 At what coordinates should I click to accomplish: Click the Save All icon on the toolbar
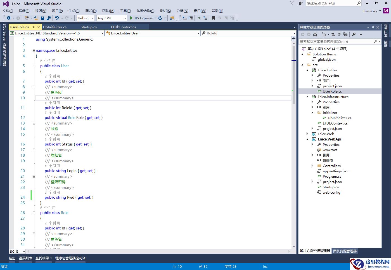point(48,18)
